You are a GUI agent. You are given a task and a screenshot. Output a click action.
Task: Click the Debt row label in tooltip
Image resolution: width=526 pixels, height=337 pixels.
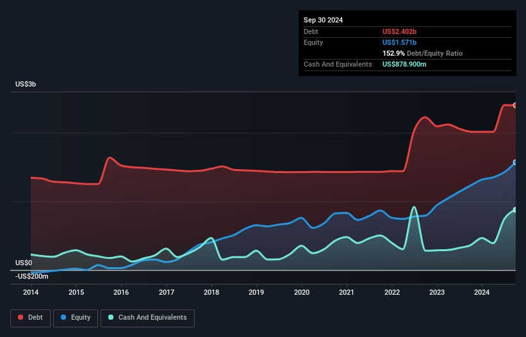(311, 31)
